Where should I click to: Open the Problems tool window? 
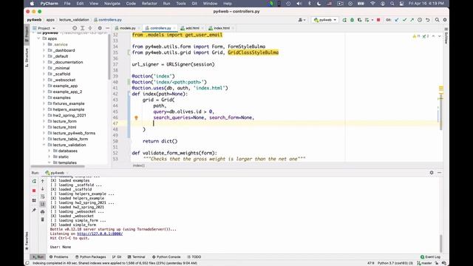click(x=59, y=257)
